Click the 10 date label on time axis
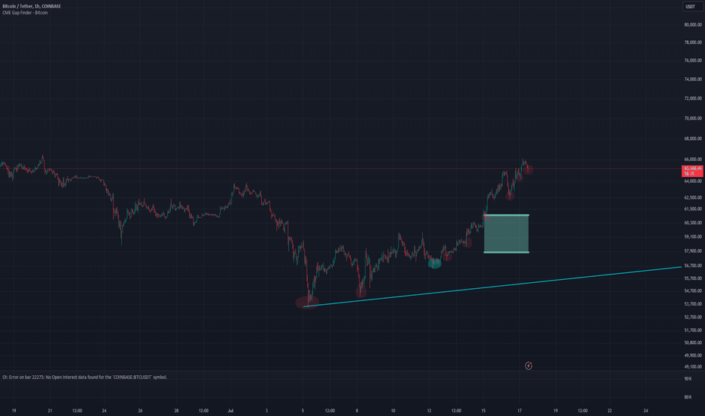The height and width of the screenshot is (416, 705). point(393,411)
